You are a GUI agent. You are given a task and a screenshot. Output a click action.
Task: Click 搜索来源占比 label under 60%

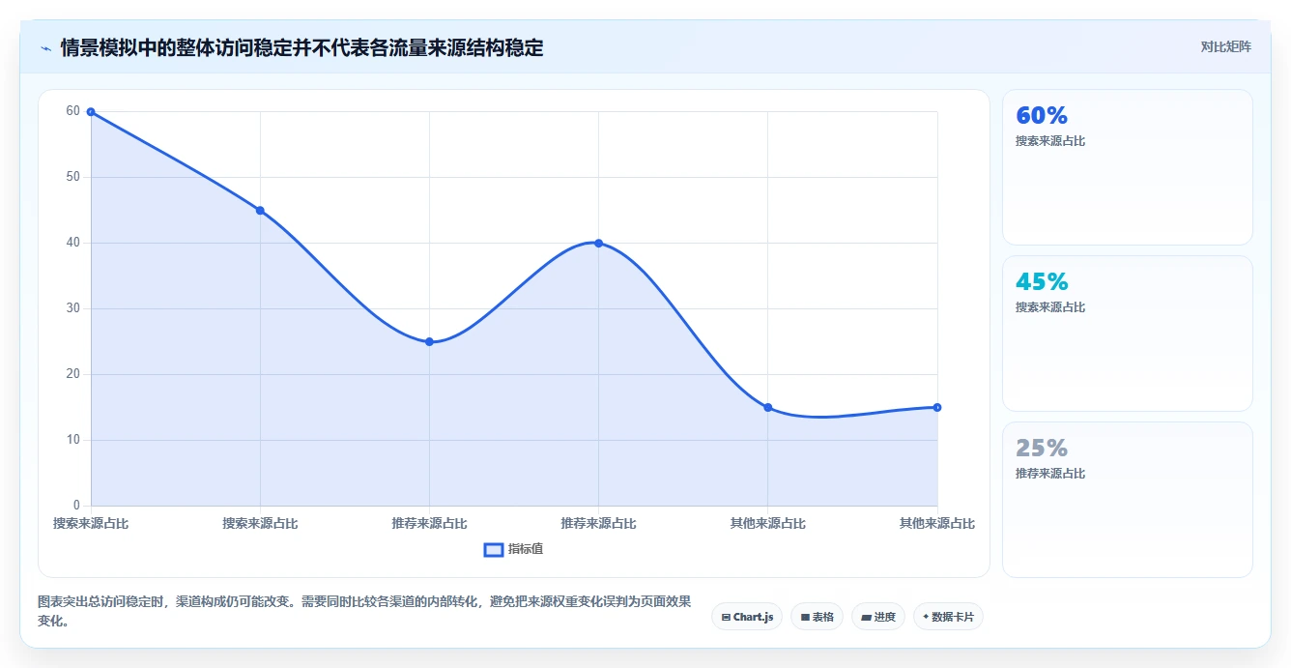click(1050, 141)
